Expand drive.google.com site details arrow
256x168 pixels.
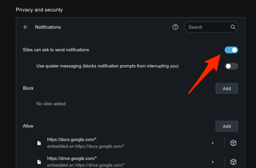213,162
